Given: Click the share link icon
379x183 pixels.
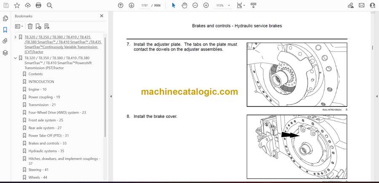Looking at the screenshot, I should point(350,5).
